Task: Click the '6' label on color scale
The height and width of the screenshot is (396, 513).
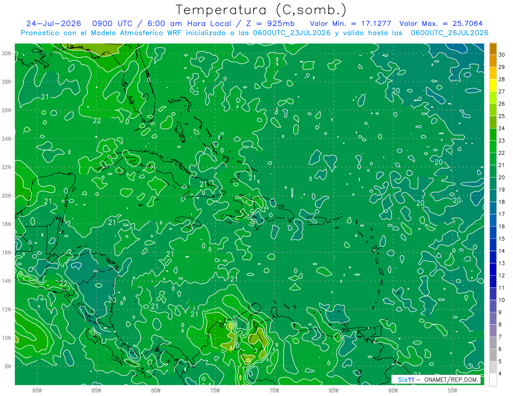Action: coord(501,349)
